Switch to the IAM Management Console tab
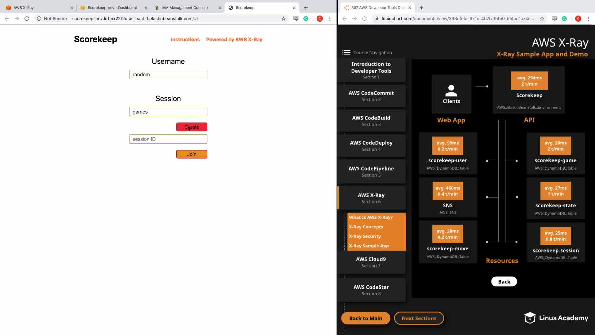 [184, 8]
